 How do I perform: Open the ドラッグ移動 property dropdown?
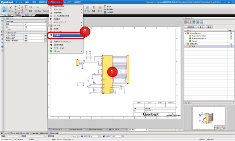[x=45, y=36]
